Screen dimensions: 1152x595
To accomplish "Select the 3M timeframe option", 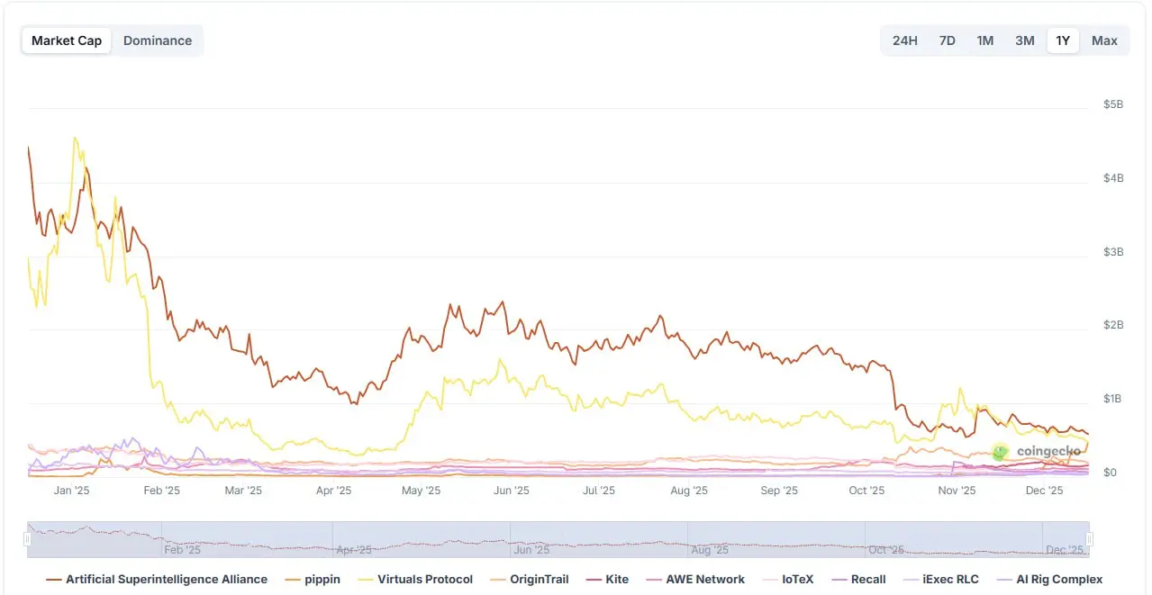I will pyautogui.click(x=1024, y=40).
